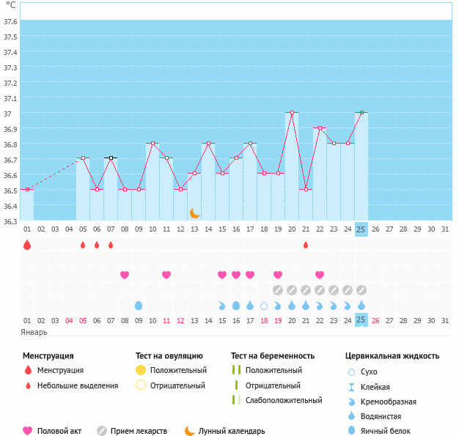
Task: Click the temperature point at 37.0 on day 20
Action: 292,113
